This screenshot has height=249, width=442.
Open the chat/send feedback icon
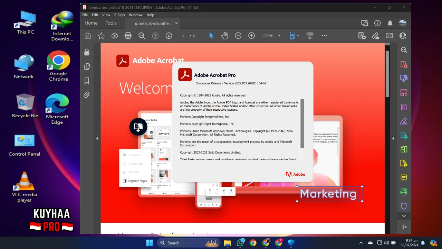[x=365, y=23]
